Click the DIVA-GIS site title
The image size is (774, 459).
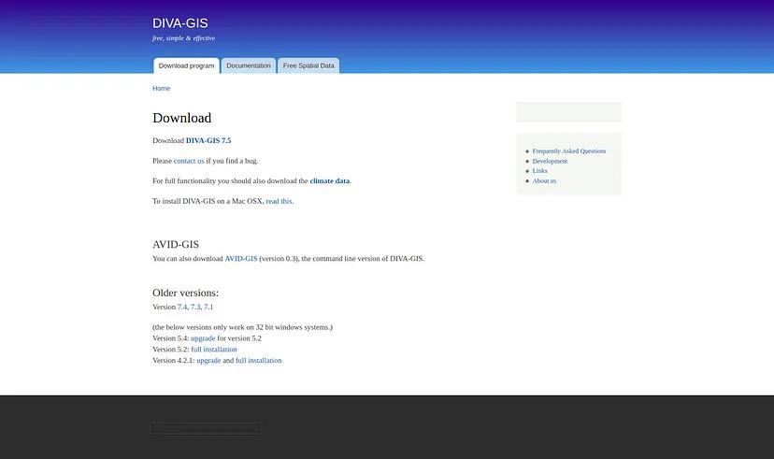(180, 23)
